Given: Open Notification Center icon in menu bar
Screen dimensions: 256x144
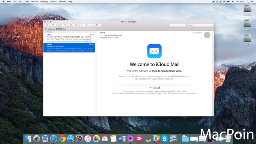Looking at the screenshot, I should click(252, 2).
